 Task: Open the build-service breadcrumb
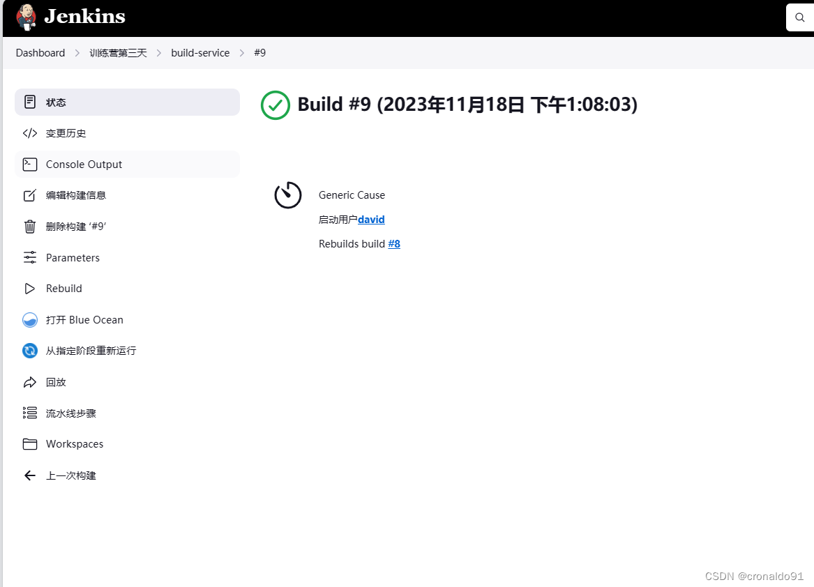click(x=200, y=52)
